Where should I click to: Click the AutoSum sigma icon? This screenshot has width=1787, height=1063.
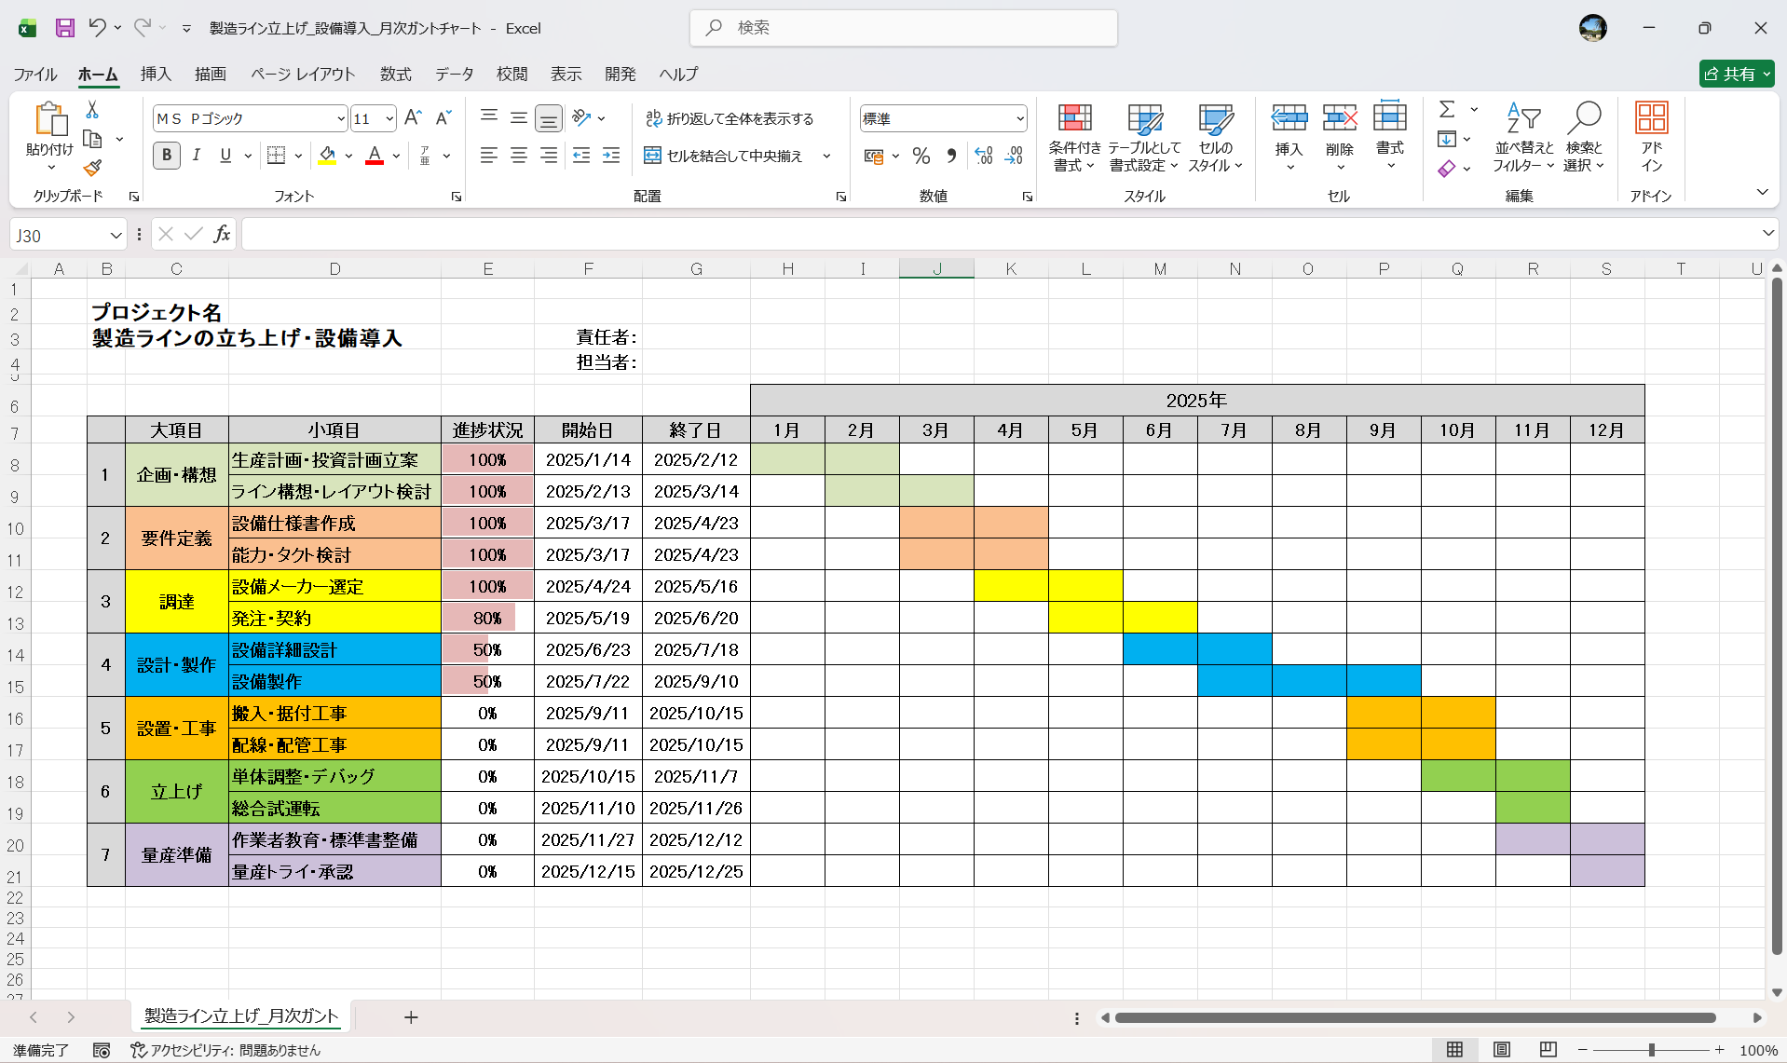point(1447,110)
